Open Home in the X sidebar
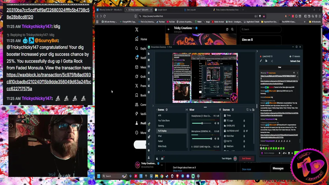The image size is (329, 185). click(141, 39)
